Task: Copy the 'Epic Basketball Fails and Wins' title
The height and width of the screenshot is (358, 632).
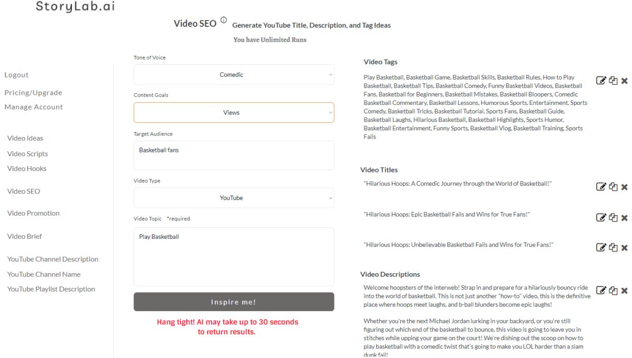Action: click(613, 217)
